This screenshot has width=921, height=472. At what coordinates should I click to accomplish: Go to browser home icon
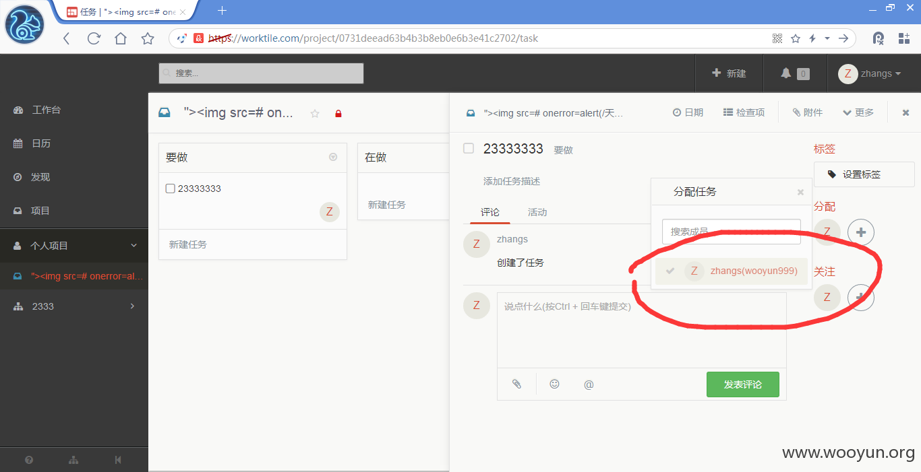[121, 38]
